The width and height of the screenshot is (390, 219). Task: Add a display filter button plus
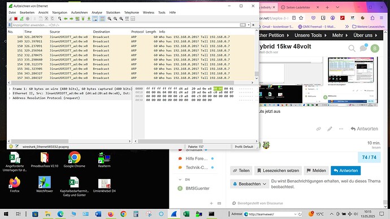pos(253,25)
